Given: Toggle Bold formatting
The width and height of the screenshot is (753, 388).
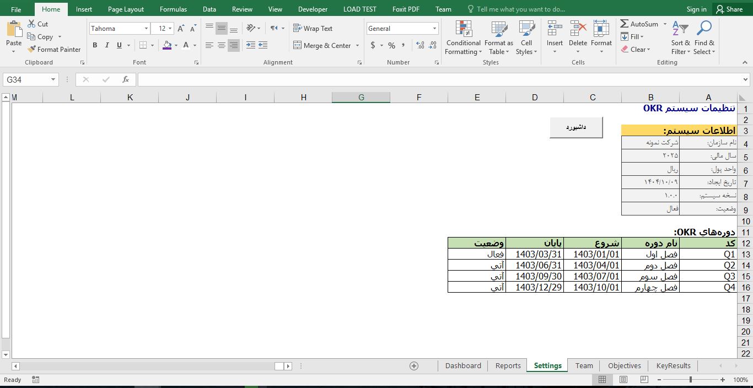Looking at the screenshot, I should [x=95, y=46].
